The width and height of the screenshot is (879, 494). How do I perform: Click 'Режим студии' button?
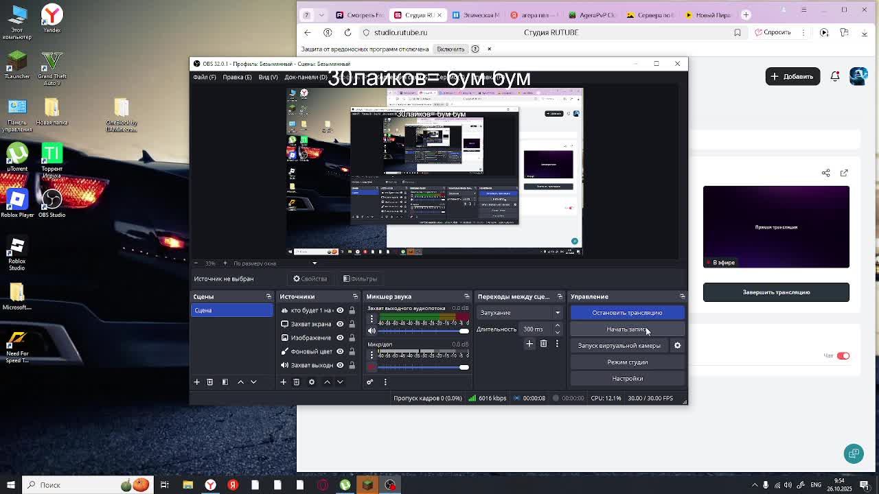[x=627, y=362]
